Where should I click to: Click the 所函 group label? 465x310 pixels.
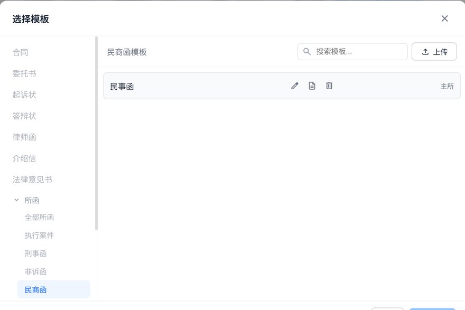(x=32, y=200)
